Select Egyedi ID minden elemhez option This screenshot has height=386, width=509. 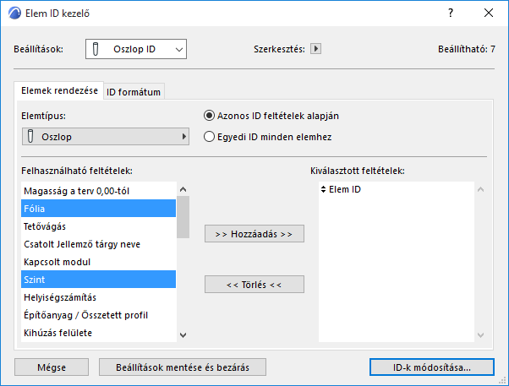pos(210,135)
